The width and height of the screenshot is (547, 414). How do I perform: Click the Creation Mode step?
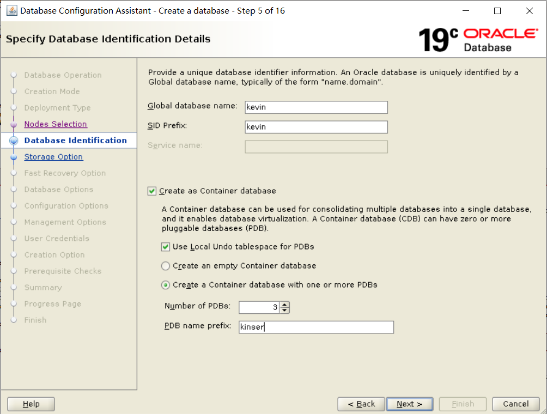[52, 92]
